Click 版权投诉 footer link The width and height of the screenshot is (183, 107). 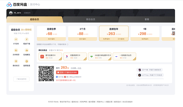(x=117, y=102)
